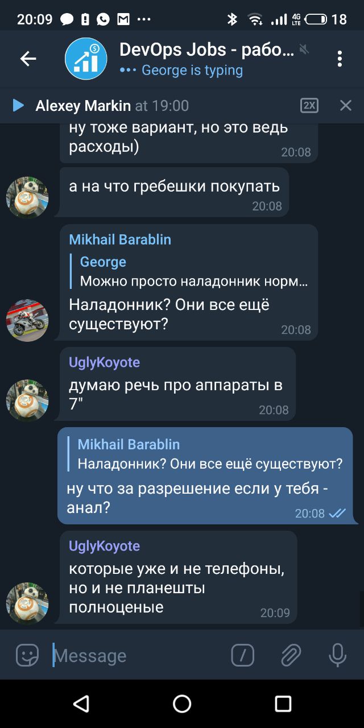
Task: Open the Mikhail Barablin sender name
Action: (x=120, y=239)
